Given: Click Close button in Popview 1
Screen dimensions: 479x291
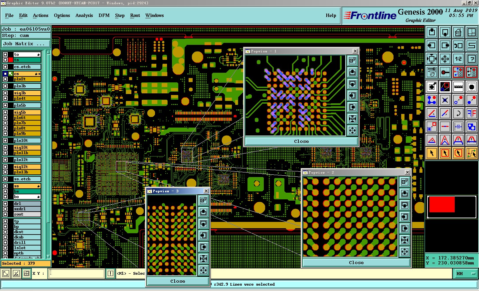Looking at the screenshot, I should pos(301,141).
